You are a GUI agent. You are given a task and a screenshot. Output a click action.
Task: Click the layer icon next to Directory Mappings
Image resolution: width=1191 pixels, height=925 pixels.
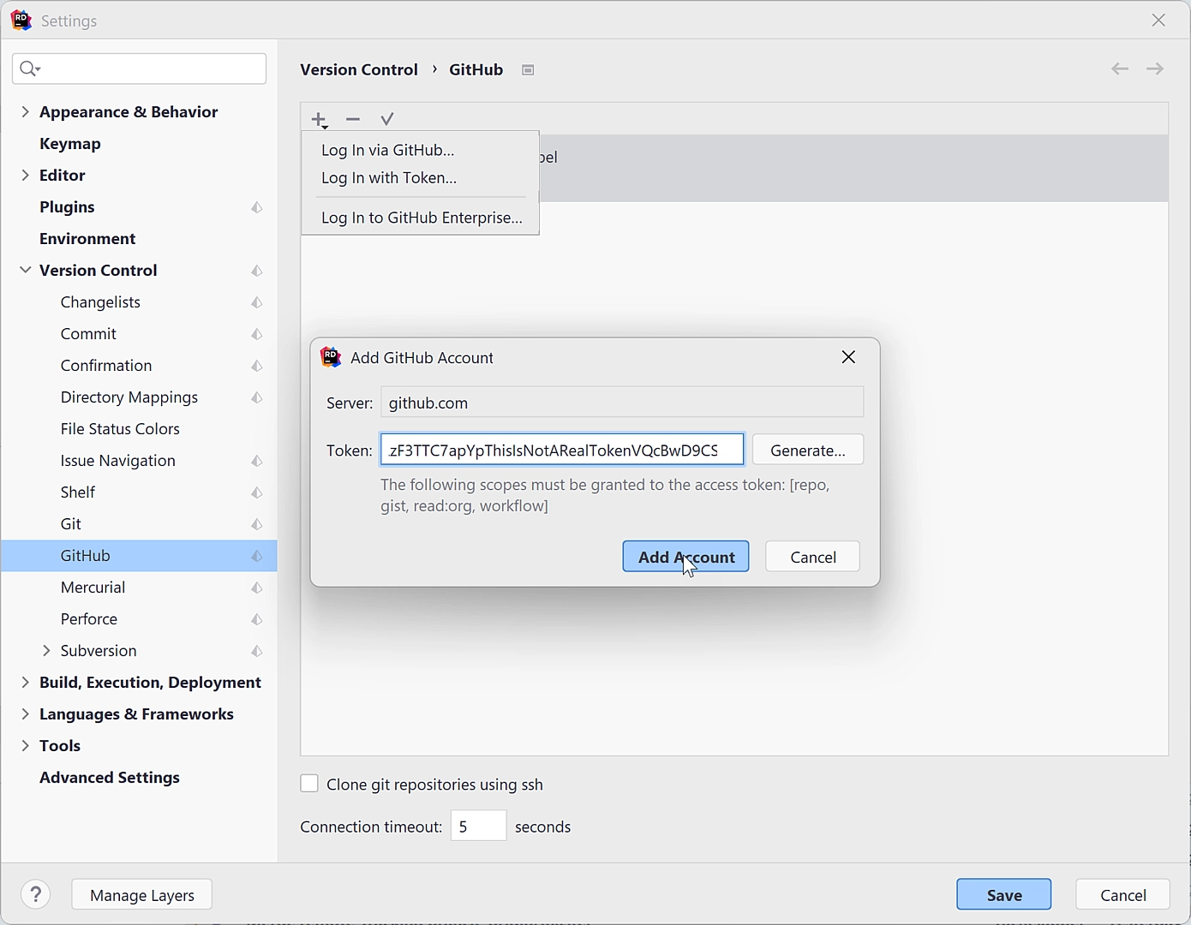(256, 397)
